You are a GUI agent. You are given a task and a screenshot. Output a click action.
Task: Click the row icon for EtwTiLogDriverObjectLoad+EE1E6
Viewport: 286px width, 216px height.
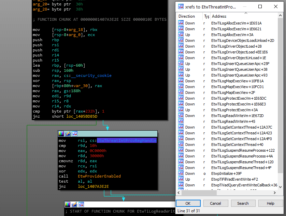(x=181, y=52)
